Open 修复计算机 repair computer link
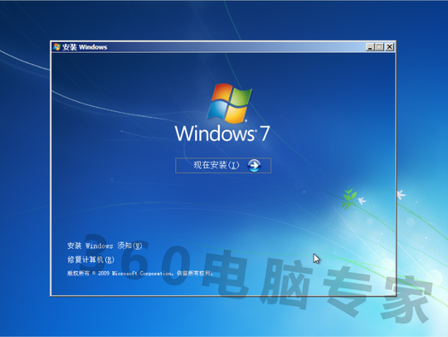The height and width of the screenshot is (337, 448). click(x=91, y=259)
